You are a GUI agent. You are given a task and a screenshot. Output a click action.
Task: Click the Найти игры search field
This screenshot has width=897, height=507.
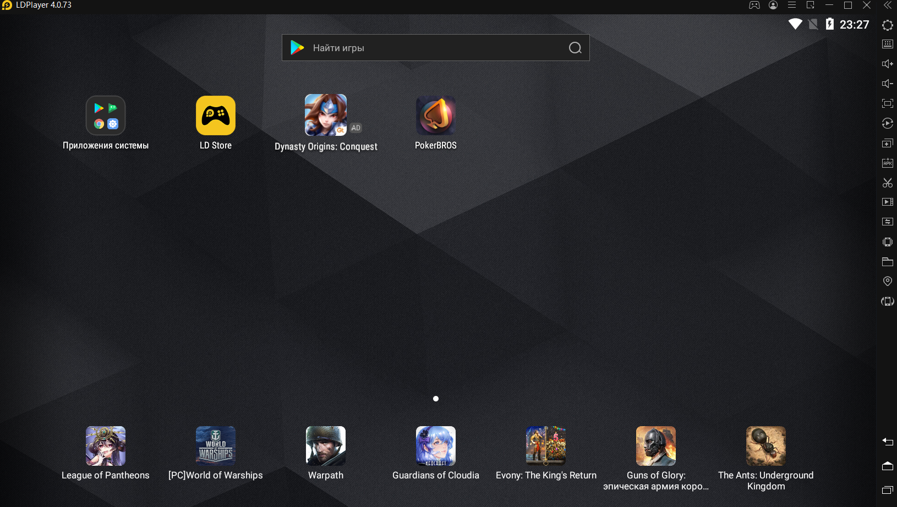436,48
